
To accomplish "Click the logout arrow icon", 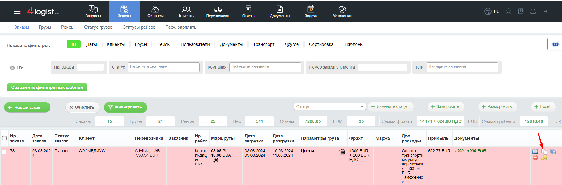I will pyautogui.click(x=545, y=12).
